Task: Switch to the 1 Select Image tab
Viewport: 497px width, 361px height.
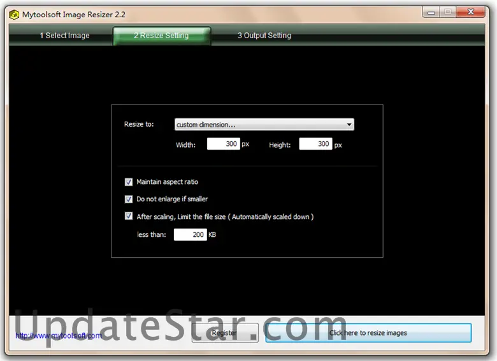Action: (x=64, y=36)
